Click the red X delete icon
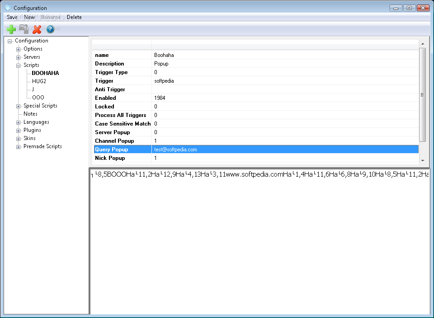This screenshot has height=318, width=434. (37, 29)
